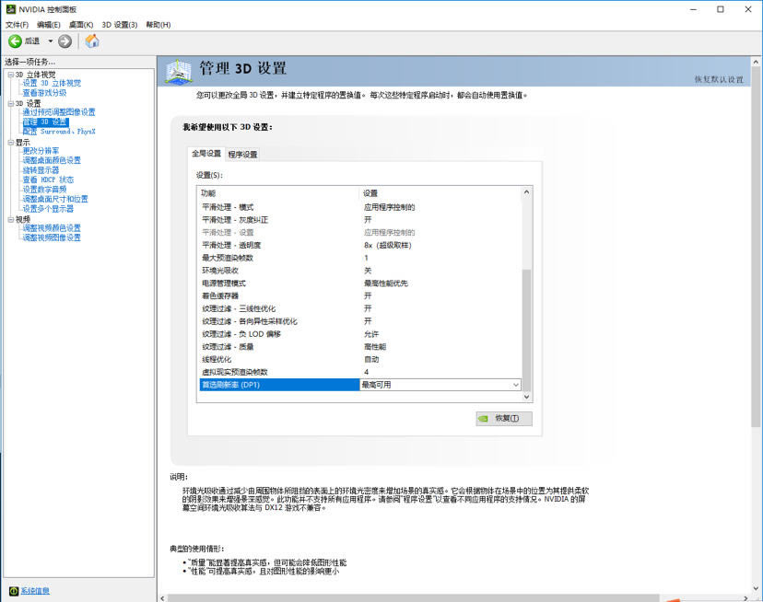Select 查看游戏分级 in the task tree
Viewport: 763px width, 602px height.
coord(45,93)
